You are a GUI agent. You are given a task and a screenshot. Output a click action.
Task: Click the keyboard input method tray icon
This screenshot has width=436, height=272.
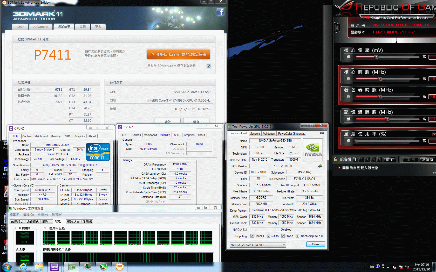coord(372,266)
